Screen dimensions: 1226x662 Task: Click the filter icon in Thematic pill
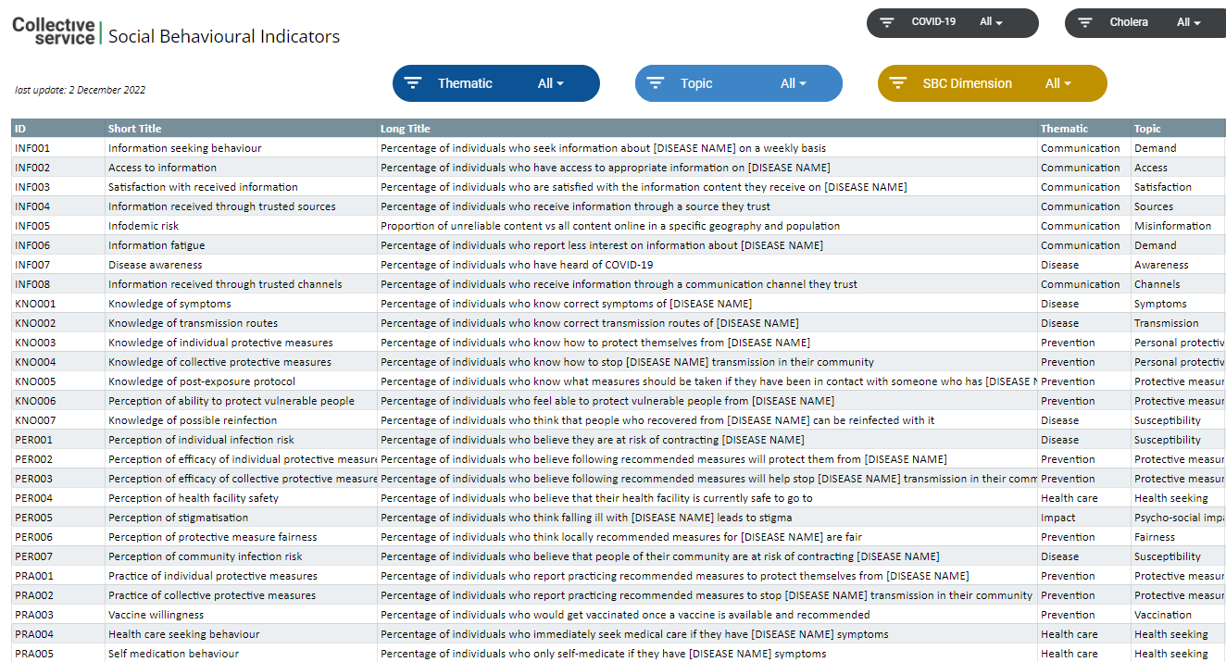[x=413, y=82]
